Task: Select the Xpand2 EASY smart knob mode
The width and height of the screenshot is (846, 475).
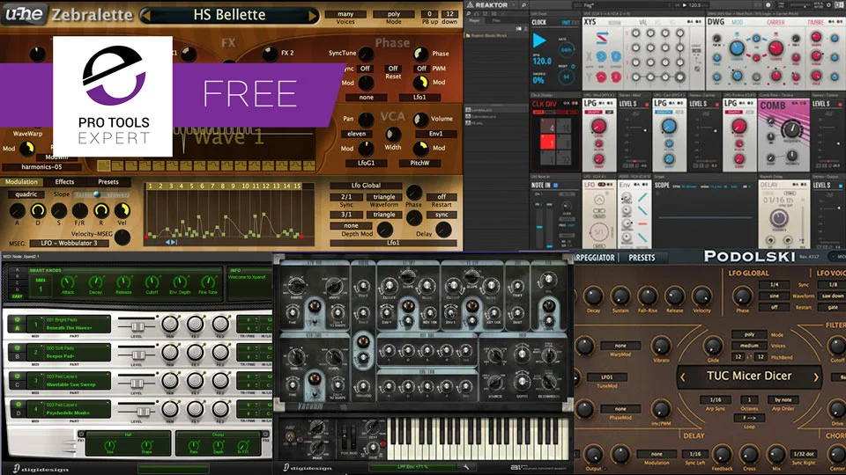Action: (x=18, y=296)
